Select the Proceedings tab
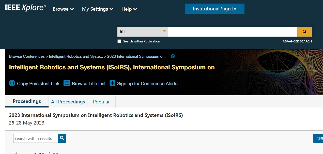Screen dimensions: 323x154 27,101
